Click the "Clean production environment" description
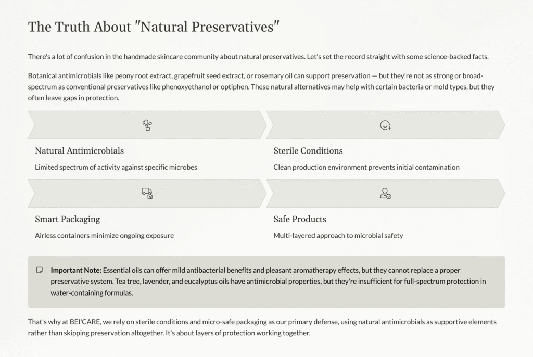This screenshot has width=533, height=357. coord(366,168)
